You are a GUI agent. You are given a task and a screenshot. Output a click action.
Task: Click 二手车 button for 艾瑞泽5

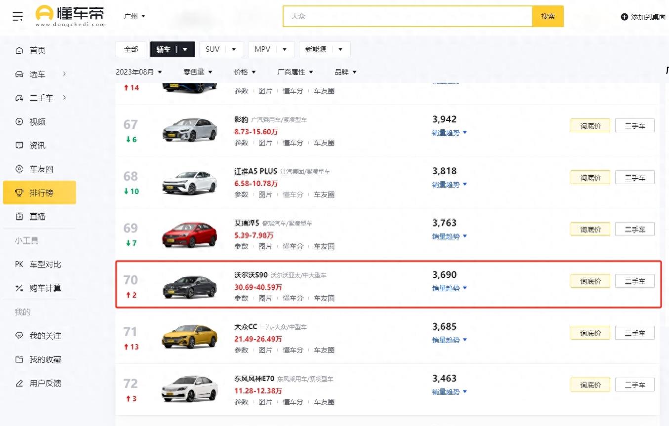635,230
